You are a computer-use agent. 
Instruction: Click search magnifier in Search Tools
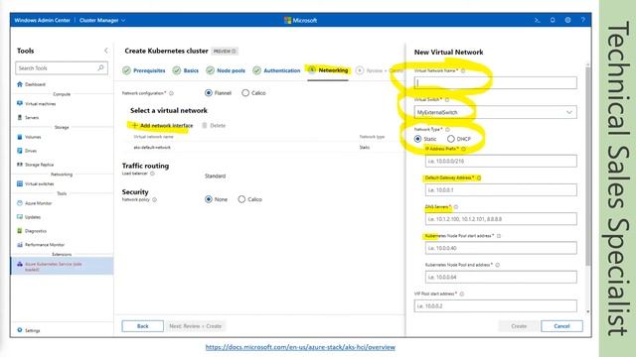tap(100, 67)
